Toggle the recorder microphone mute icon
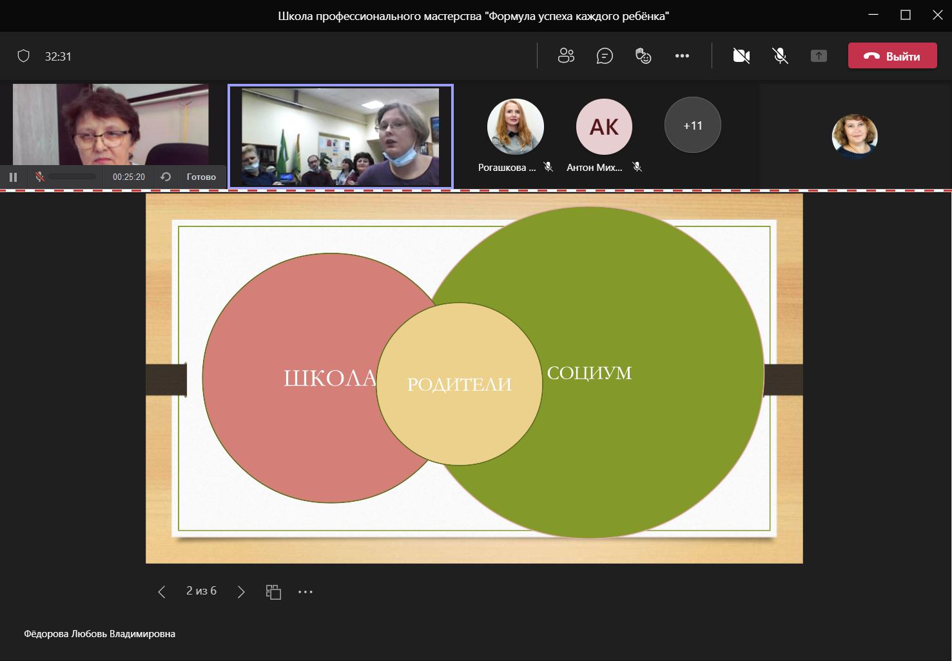Image resolution: width=952 pixels, height=661 pixels. 39,177
